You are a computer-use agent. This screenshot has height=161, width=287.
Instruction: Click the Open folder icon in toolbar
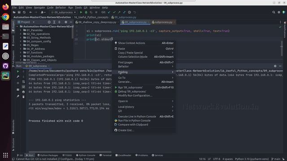(x=14, y=12)
